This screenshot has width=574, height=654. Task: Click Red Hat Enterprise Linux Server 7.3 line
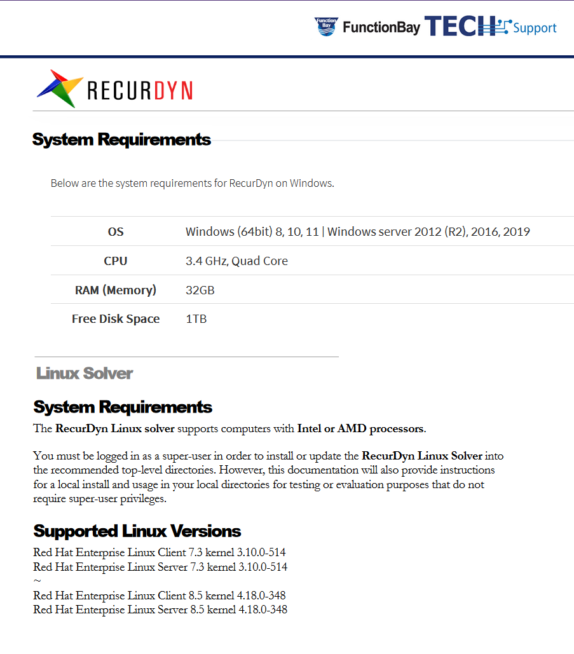click(x=160, y=567)
